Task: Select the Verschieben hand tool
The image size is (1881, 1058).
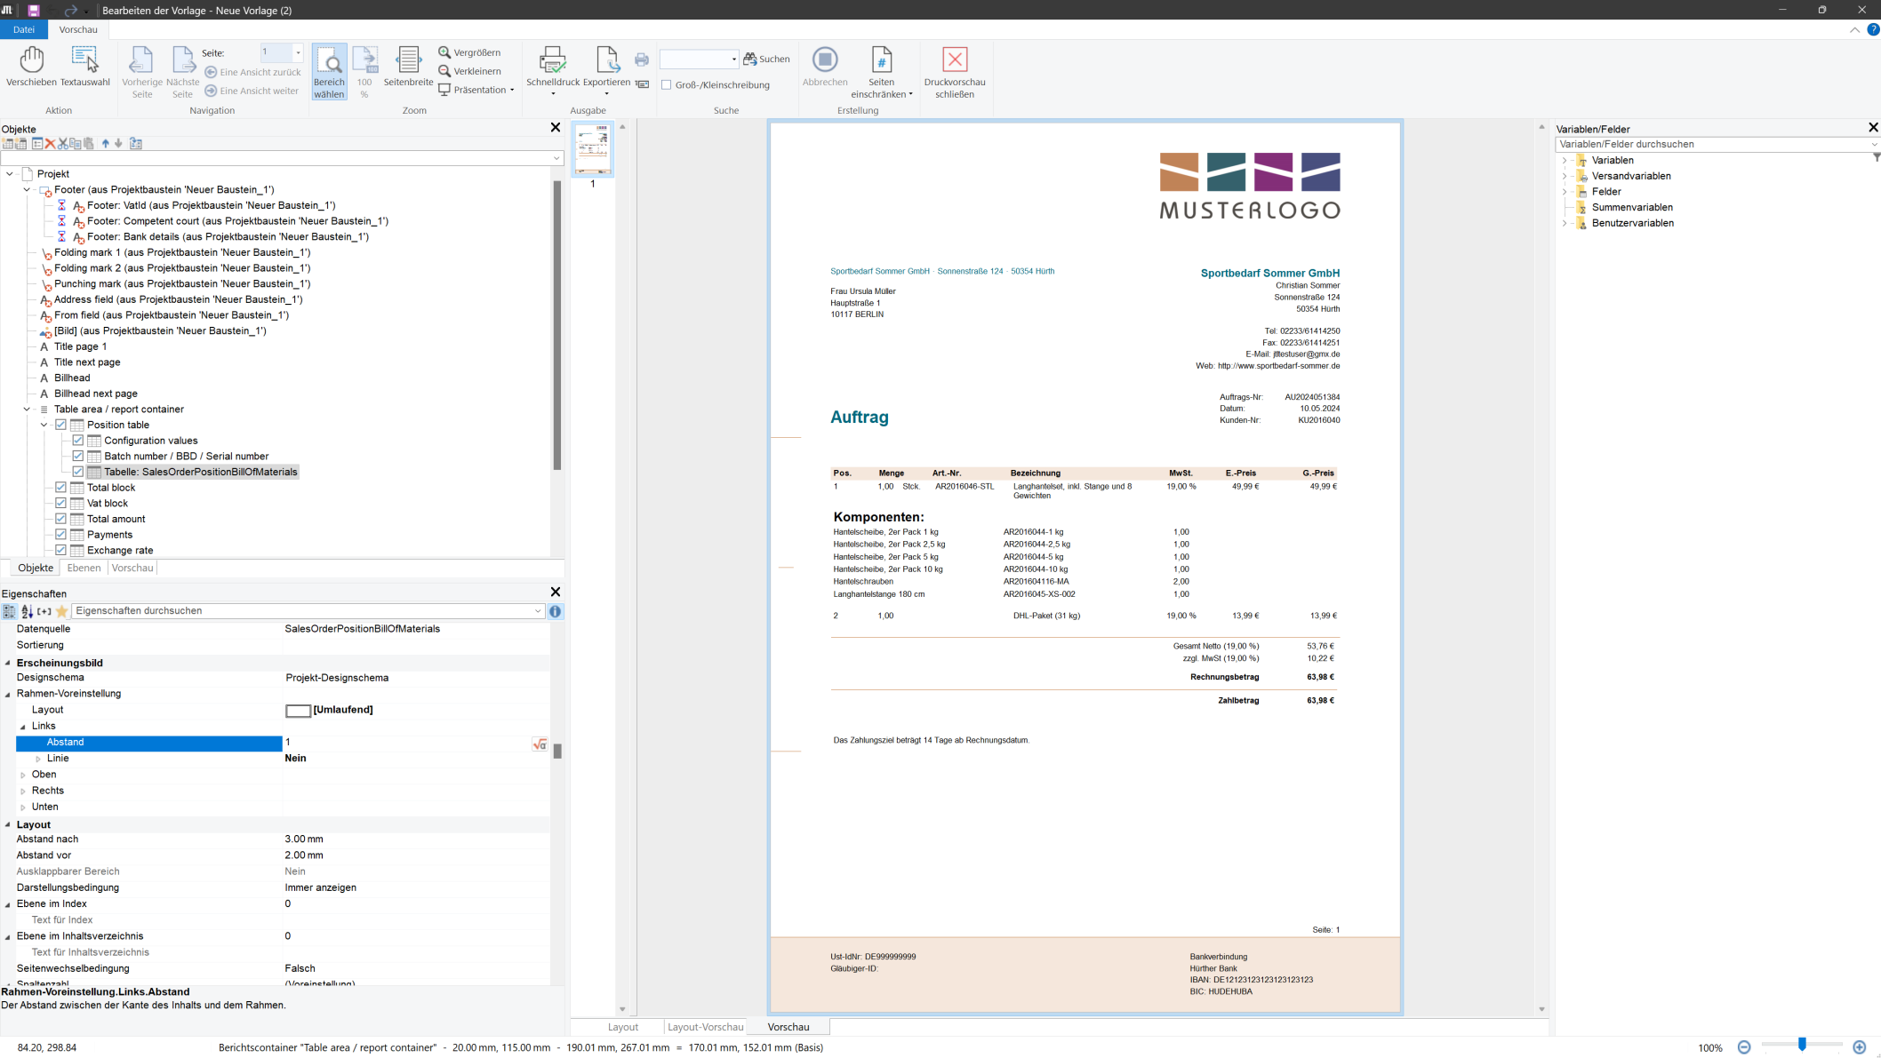Action: (x=31, y=66)
